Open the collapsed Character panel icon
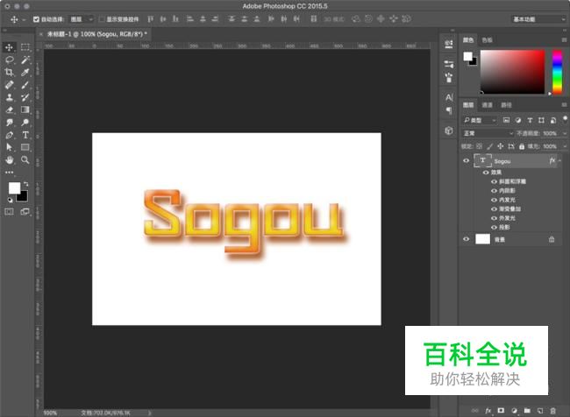This screenshot has width=570, height=417. tap(449, 97)
